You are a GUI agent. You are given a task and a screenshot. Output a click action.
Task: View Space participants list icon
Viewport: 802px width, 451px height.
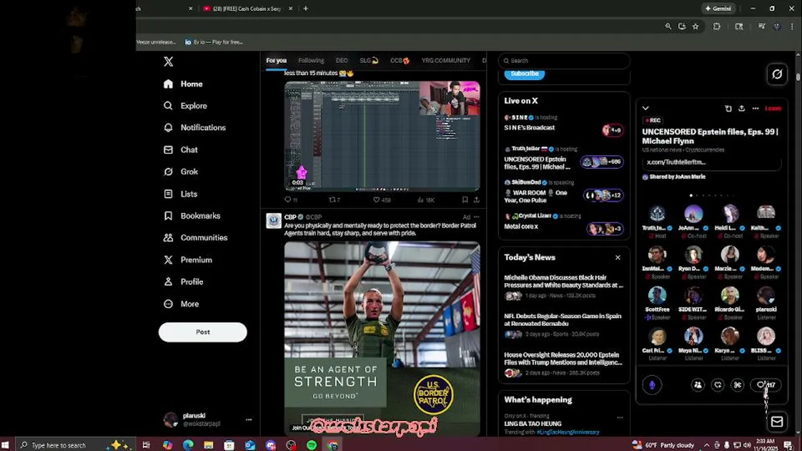(697, 385)
